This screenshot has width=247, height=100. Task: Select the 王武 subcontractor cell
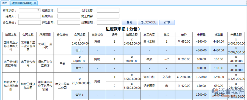(62, 64)
